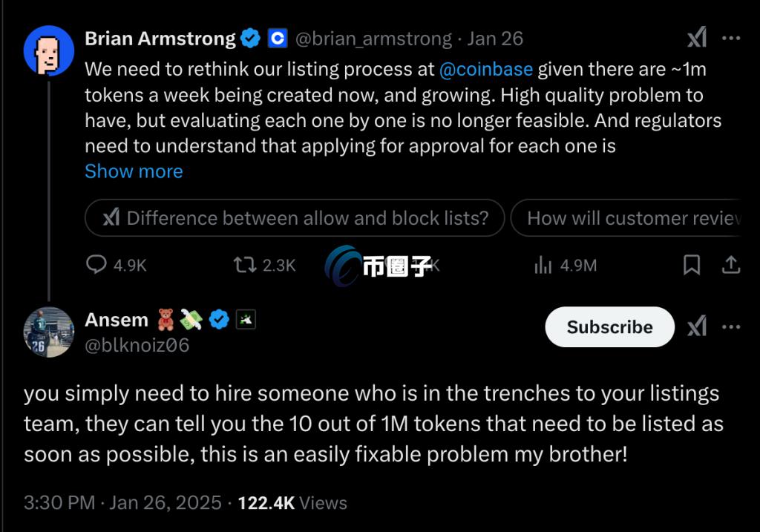This screenshot has height=532, width=760.
Task: Bookmark Brian Armstrong's post
Action: (x=692, y=265)
